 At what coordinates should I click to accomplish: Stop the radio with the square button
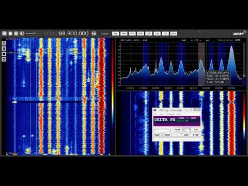pyautogui.click(x=10, y=34)
